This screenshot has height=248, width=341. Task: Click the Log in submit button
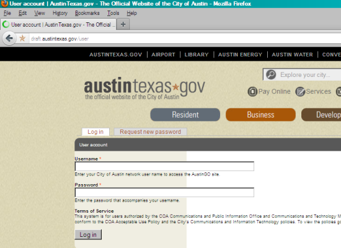coord(88,234)
